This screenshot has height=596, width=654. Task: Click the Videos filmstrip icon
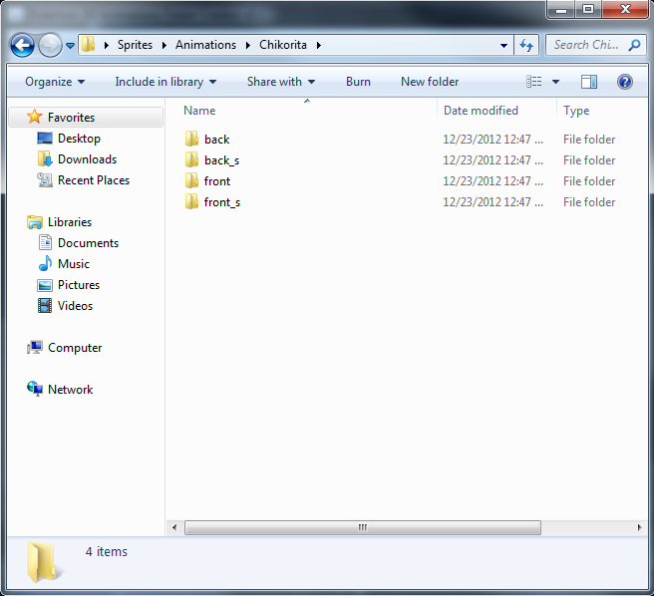click(x=45, y=305)
